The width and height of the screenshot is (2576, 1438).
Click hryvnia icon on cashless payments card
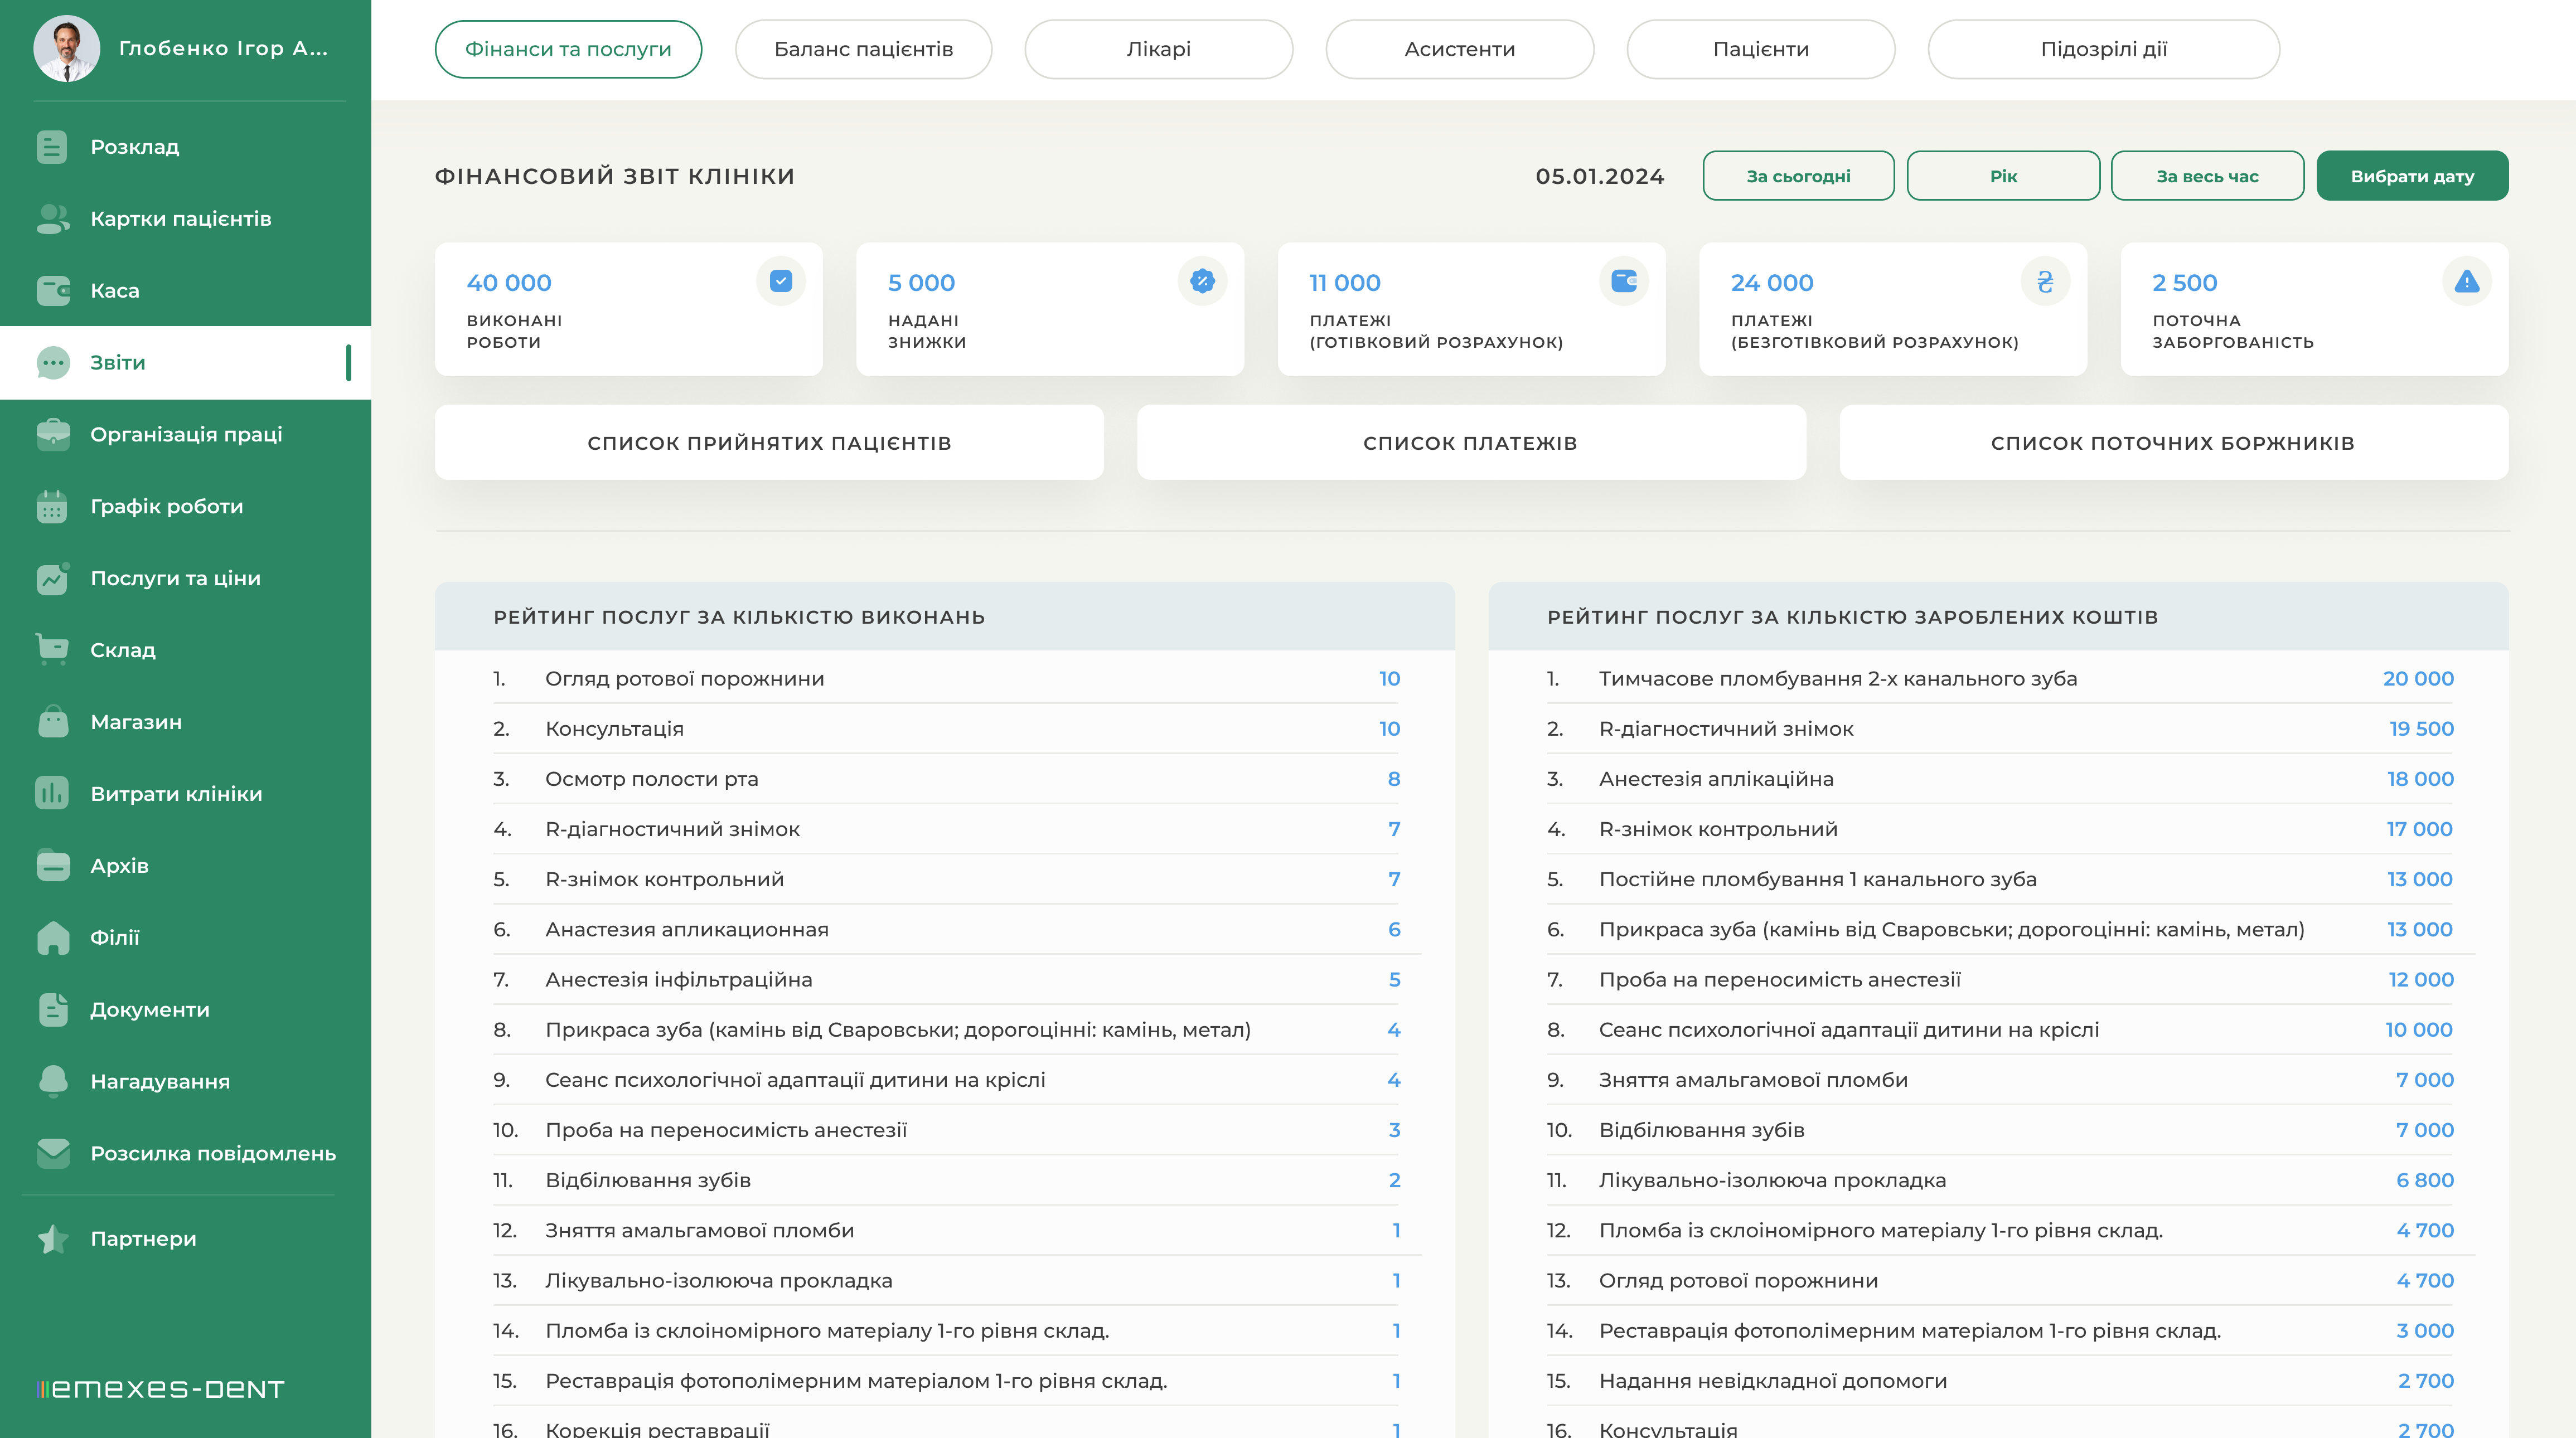[x=2045, y=282]
